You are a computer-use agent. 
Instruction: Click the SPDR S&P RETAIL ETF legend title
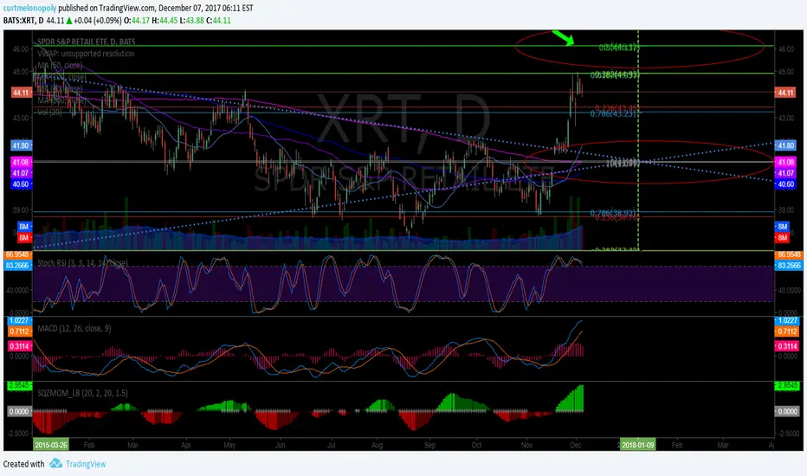(x=87, y=42)
